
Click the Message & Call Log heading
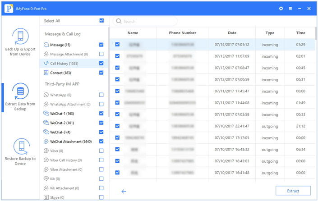[63, 34]
